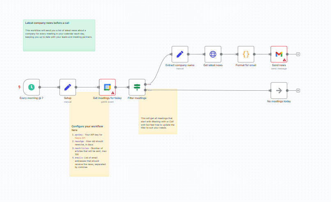The height and width of the screenshot is (202, 331).
Task: Open the Get latest news globe node
Action: point(213,54)
